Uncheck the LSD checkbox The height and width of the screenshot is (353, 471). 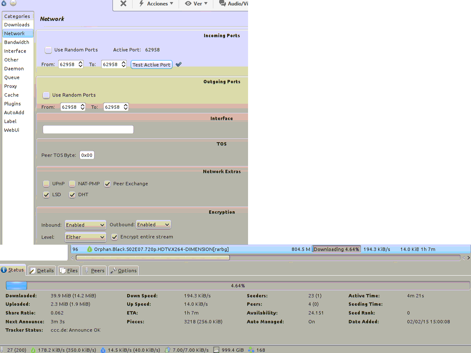(x=46, y=194)
